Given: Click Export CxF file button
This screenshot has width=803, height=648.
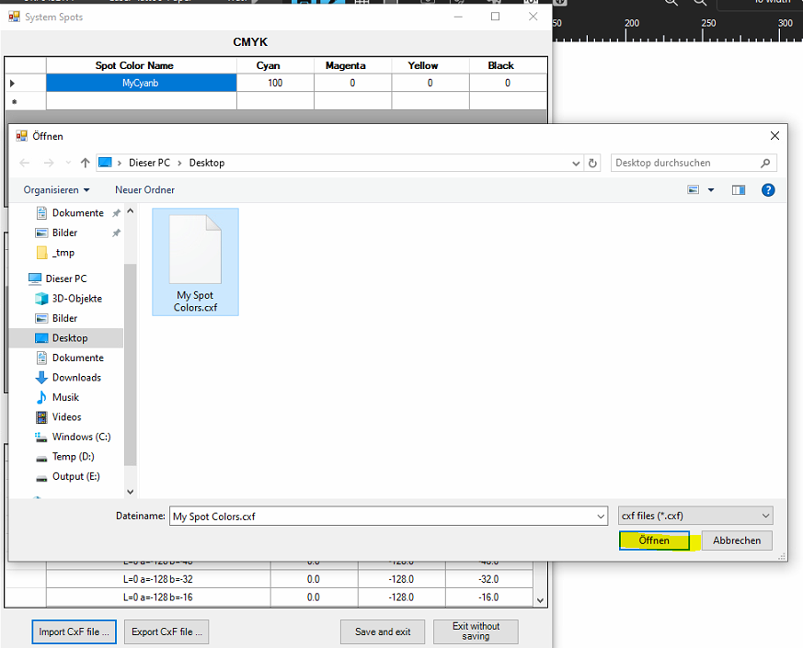Looking at the screenshot, I should click(167, 632).
